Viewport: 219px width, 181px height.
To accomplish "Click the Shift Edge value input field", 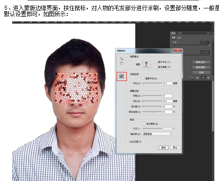I will (x=168, y=112).
